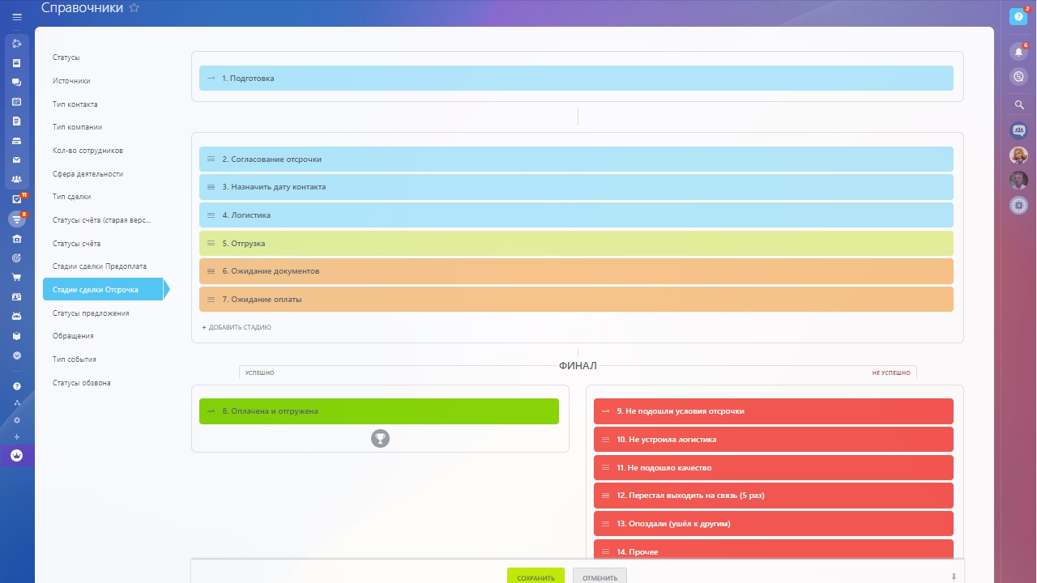Click the Отменить button
This screenshot has height=583, width=1037.
[x=600, y=577]
